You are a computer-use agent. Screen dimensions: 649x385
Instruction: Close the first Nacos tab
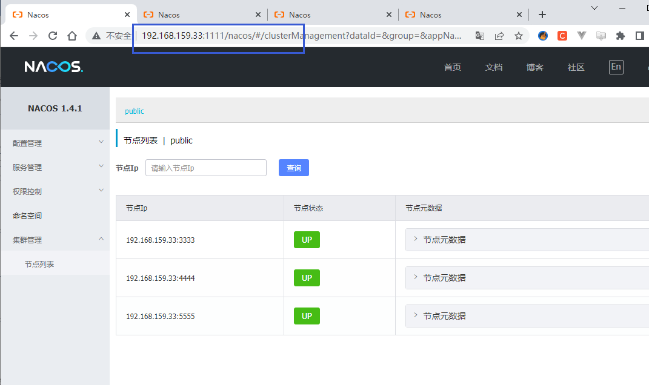(x=127, y=15)
